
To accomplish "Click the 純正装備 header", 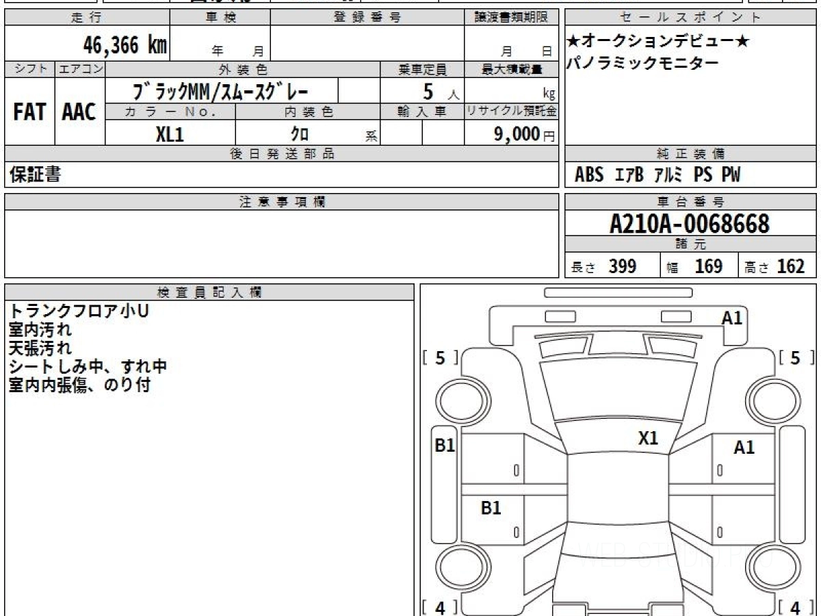I will (690, 154).
